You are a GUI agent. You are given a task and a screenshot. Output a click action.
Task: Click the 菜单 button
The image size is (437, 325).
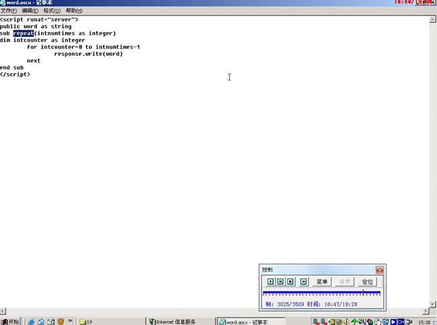click(x=321, y=281)
